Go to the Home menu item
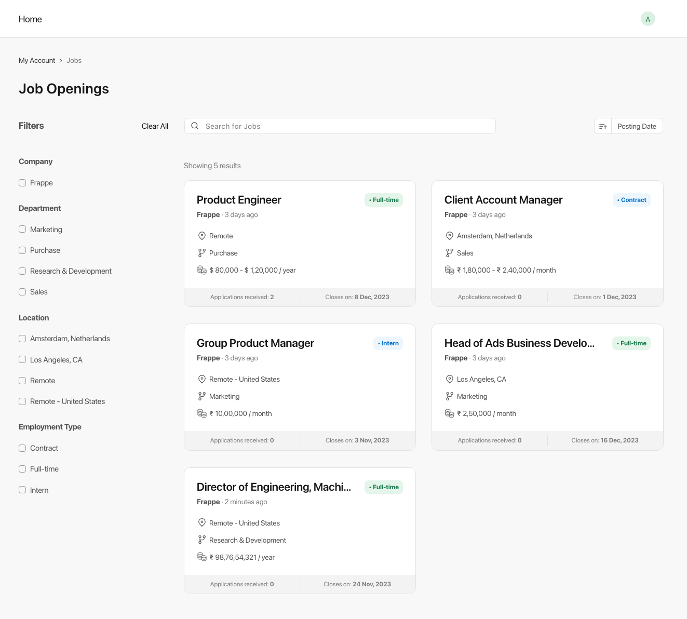The height and width of the screenshot is (619, 687). (x=30, y=19)
